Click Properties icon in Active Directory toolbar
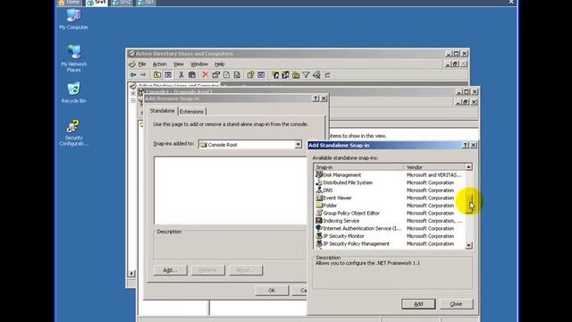 point(215,75)
